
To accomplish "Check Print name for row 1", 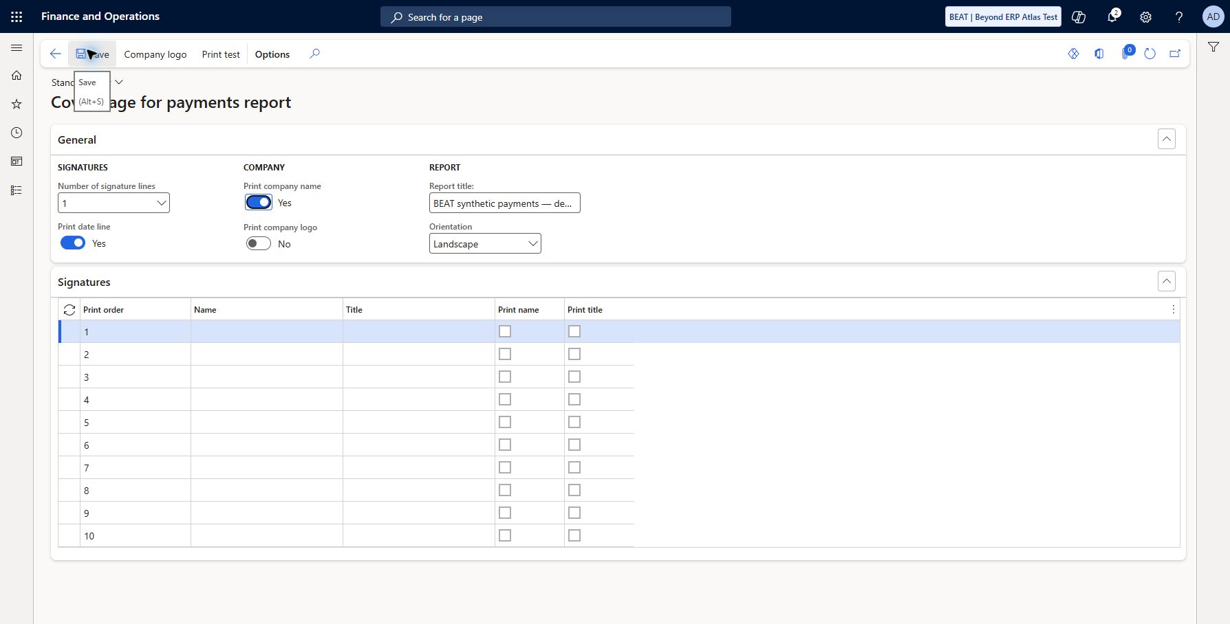I will 505,331.
